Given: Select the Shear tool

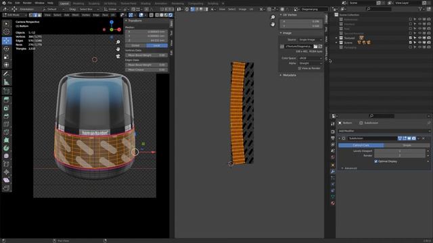Looking at the screenshot, I should click(x=6, y=180).
